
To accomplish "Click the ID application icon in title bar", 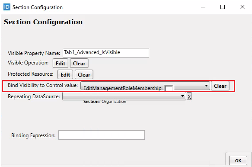I will pos(7,7).
